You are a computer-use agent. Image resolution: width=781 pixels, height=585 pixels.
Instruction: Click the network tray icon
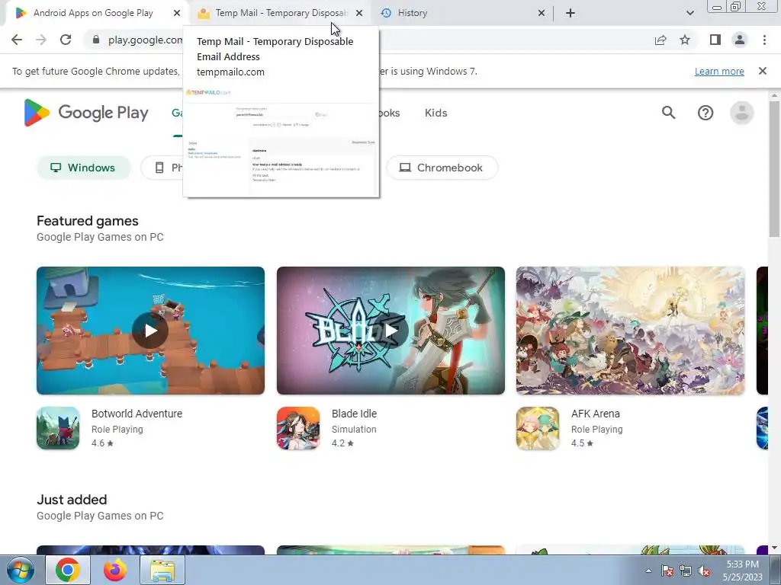[x=686, y=571]
